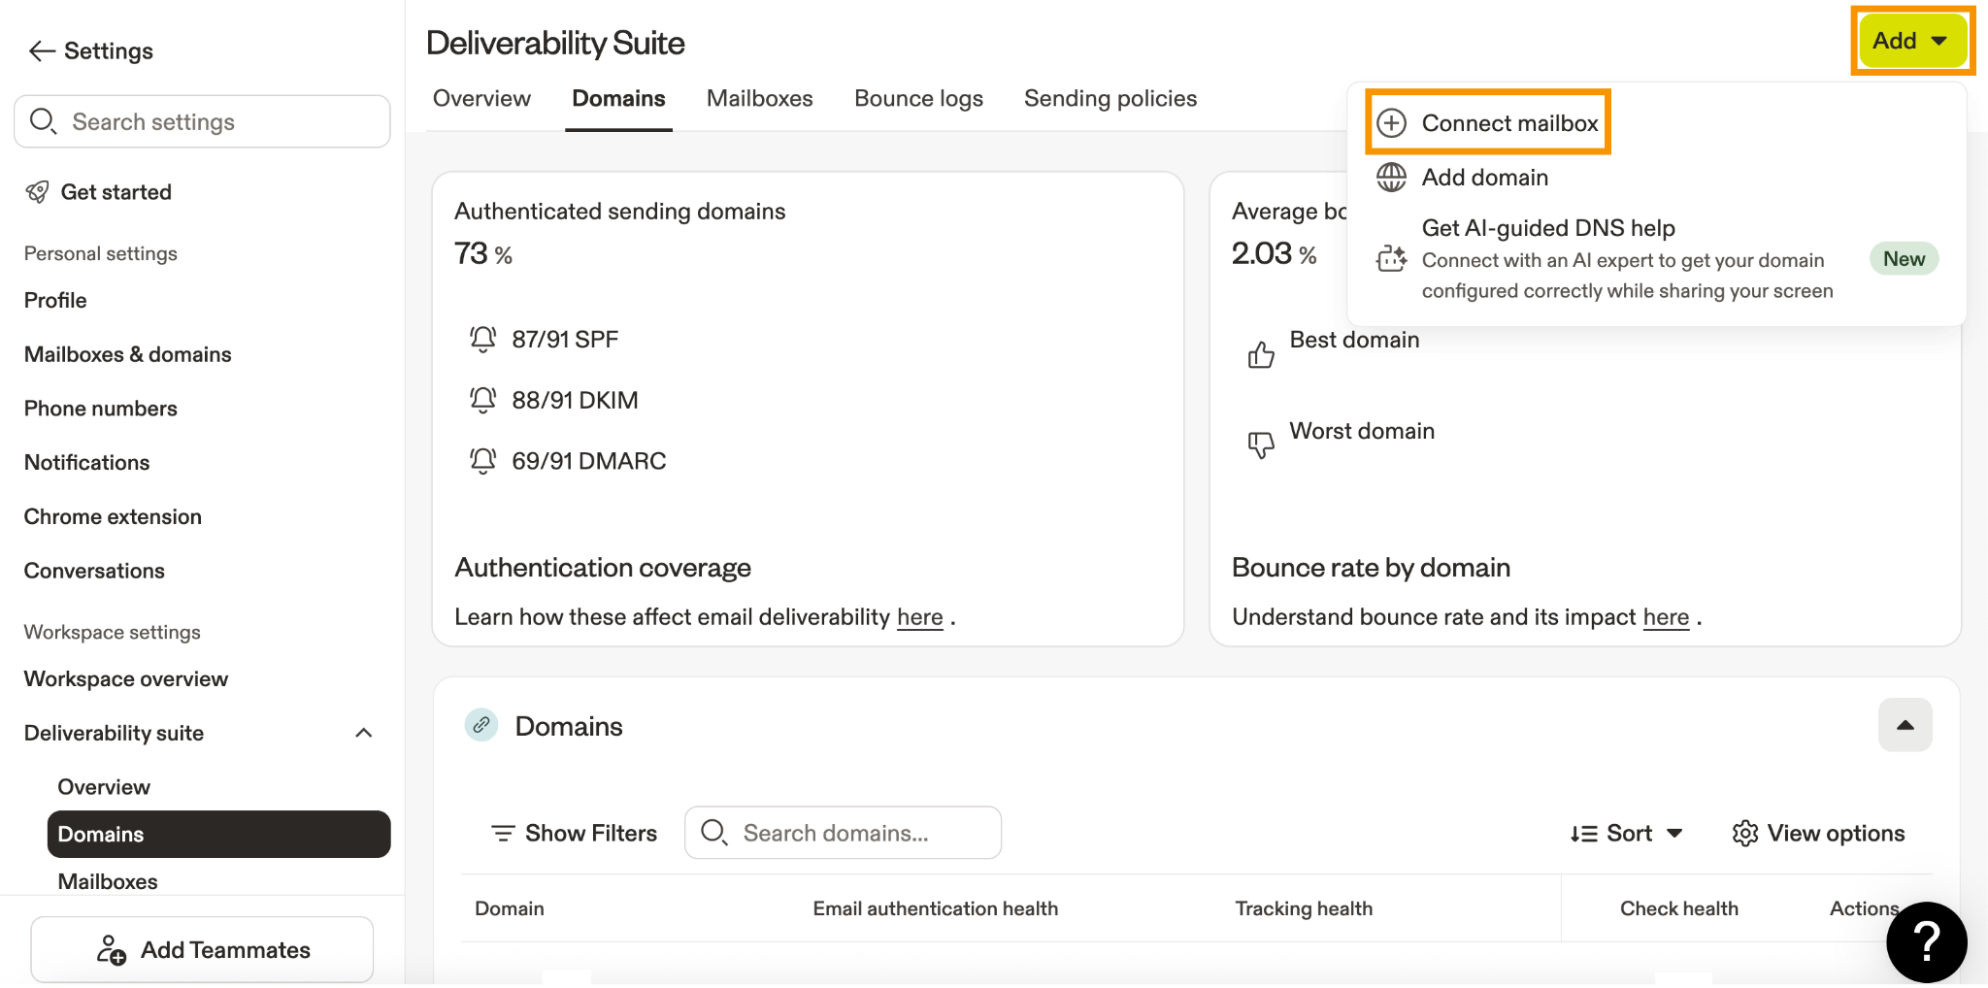Click the plus-circle icon beside Connect mailbox
Image resolution: width=1988 pixels, height=988 pixels.
(1392, 123)
